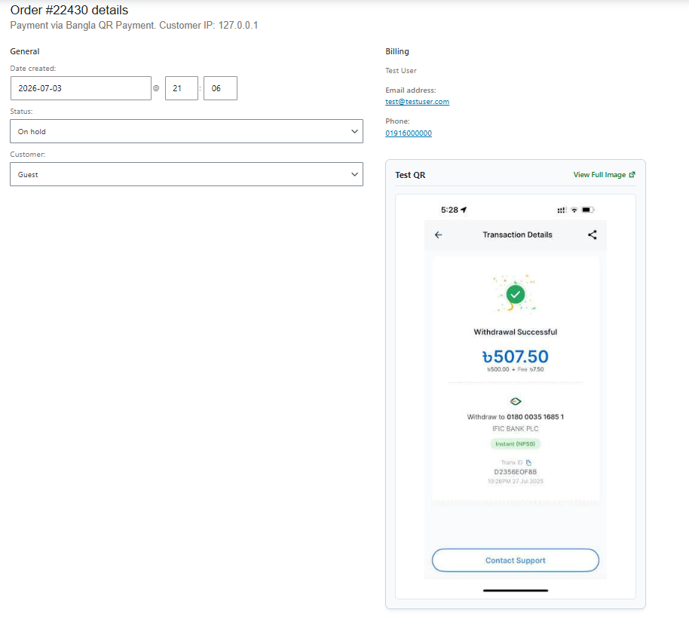Click the battery icon in the phone status bar

tap(588, 210)
